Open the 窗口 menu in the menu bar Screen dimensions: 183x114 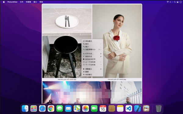[x=35, y=2]
